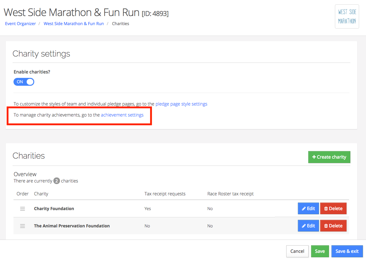Open the Event Organizer breadcrumb link
The width and height of the screenshot is (366, 261).
click(x=20, y=24)
